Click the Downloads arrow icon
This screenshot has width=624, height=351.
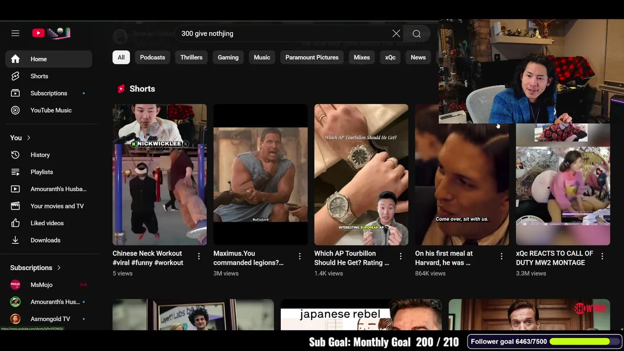pos(16,240)
